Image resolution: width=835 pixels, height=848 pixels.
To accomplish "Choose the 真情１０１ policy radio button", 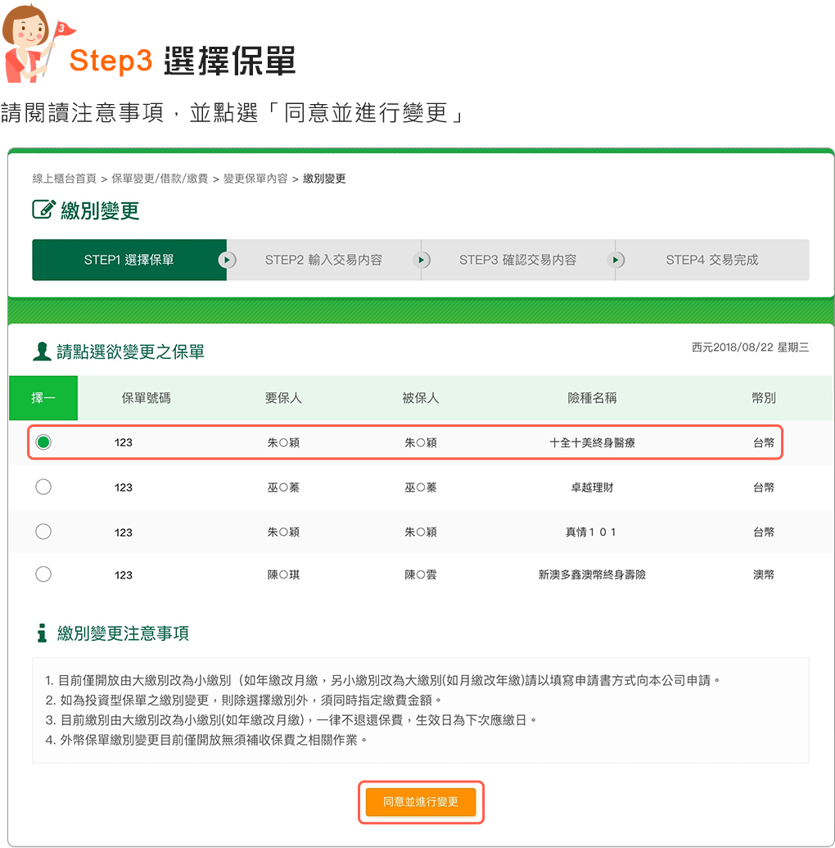I will [43, 532].
